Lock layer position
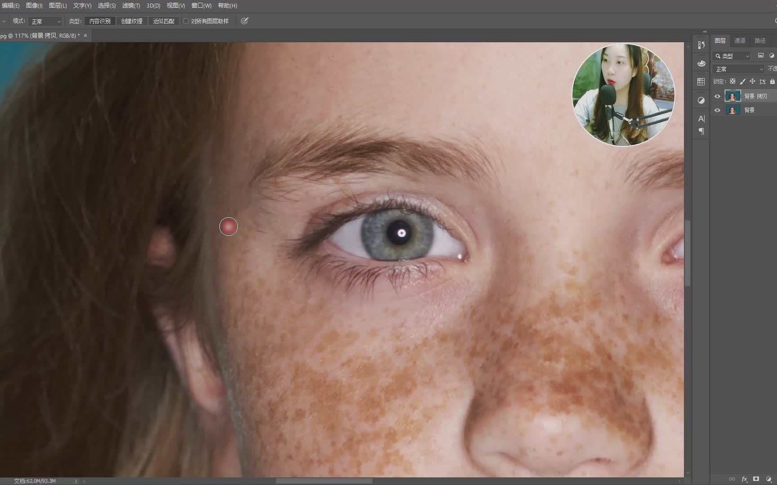777x485 pixels. coord(752,82)
